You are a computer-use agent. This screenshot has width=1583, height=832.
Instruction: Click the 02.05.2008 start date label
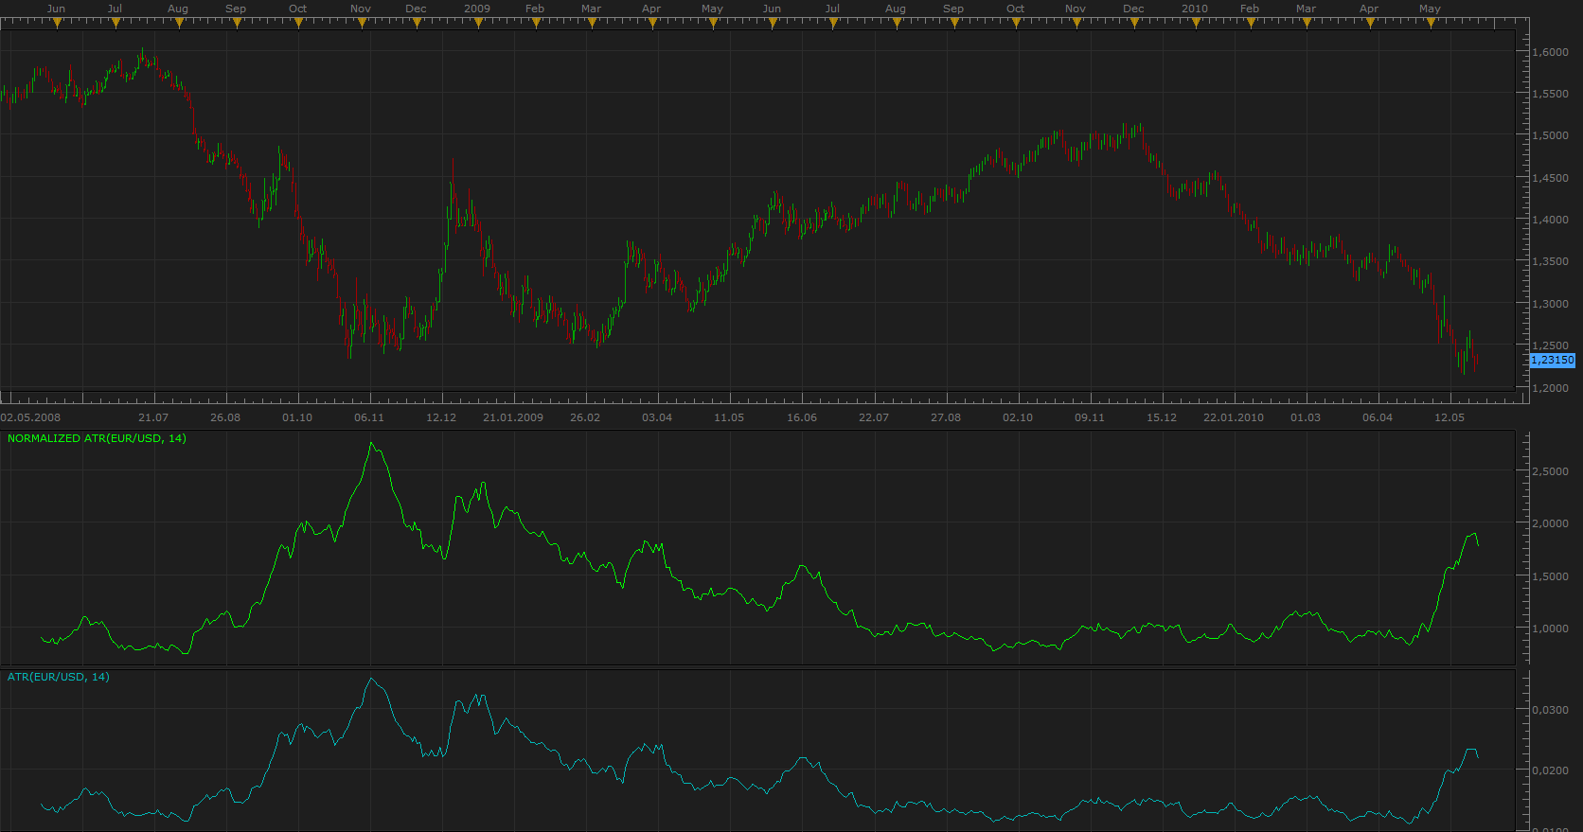[30, 417]
